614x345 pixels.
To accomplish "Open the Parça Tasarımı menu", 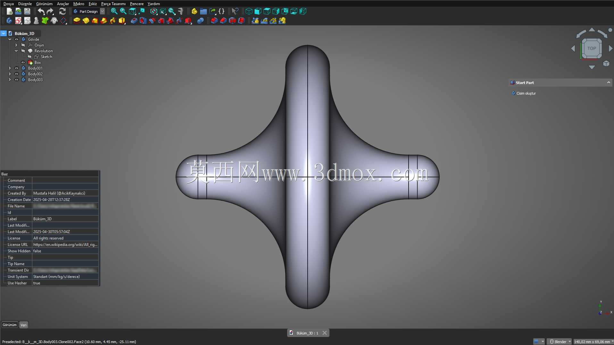I will (113, 4).
